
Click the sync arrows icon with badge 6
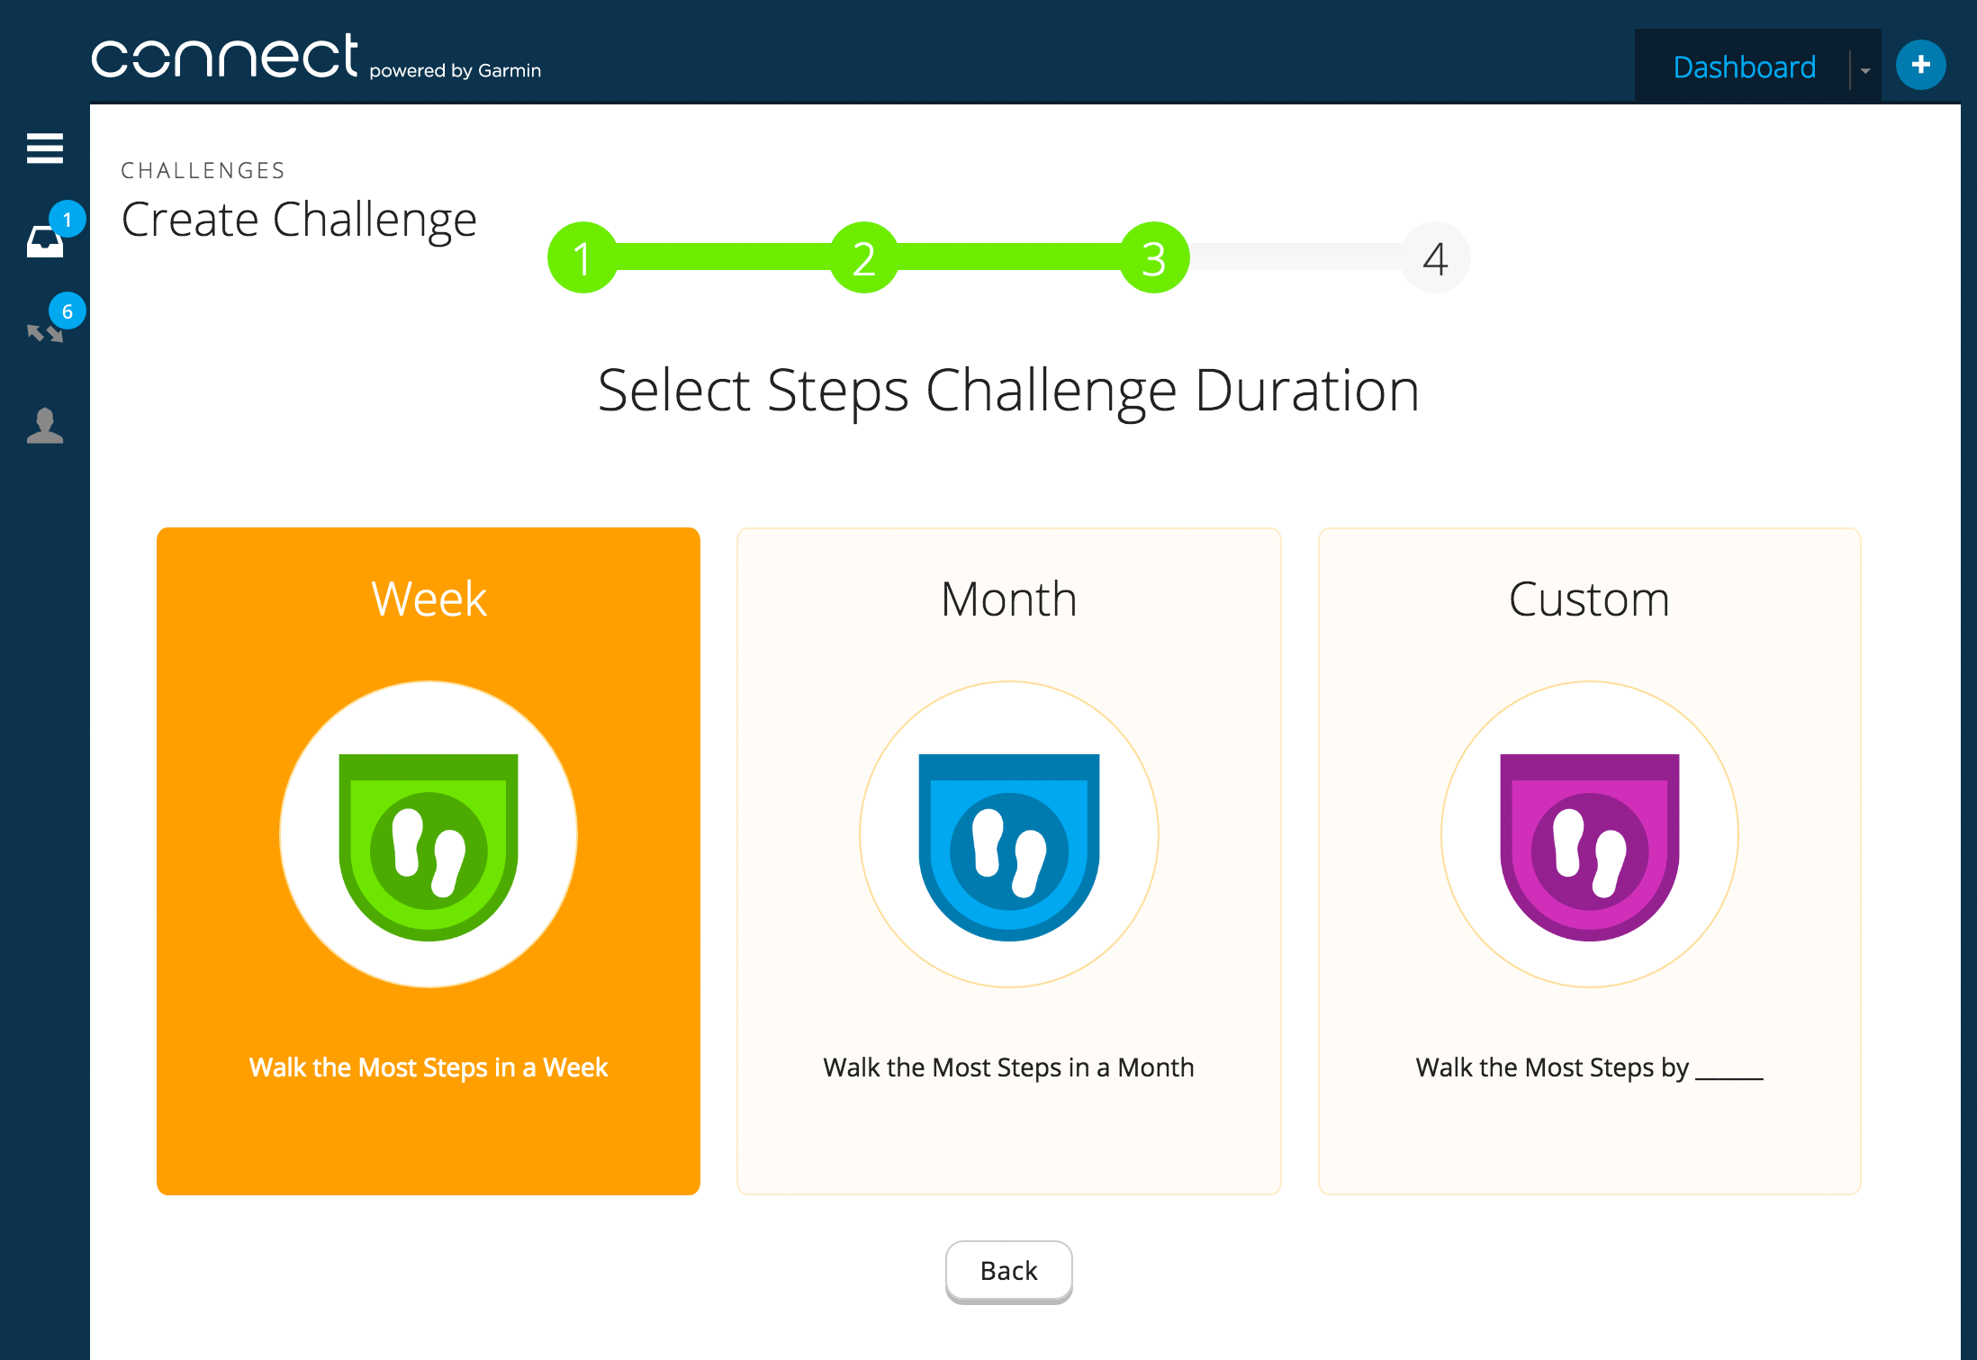click(x=45, y=332)
